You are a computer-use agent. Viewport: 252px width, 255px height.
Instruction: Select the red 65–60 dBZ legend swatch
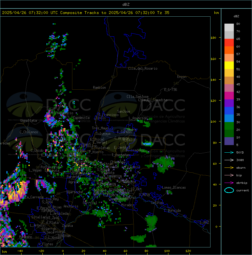[229, 43]
